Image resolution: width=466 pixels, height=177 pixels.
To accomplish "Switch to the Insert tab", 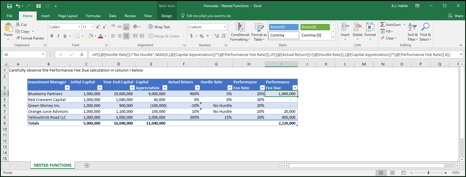I will tap(45, 16).
